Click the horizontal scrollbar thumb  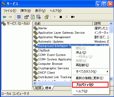pyautogui.click(x=55, y=83)
